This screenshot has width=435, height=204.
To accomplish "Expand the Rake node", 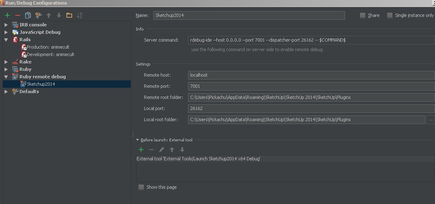I will pyautogui.click(x=6, y=62).
